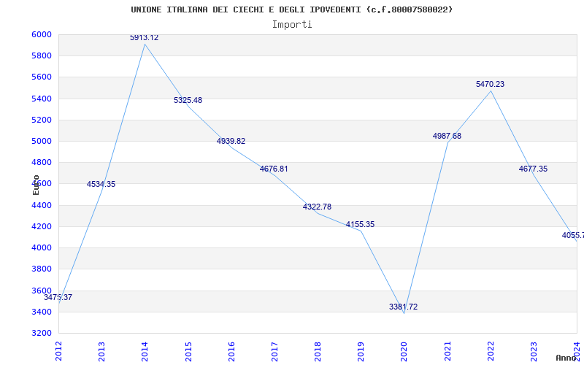The image size is (584, 365).
Task: Select the 3381.72 data label
Action: coord(404,307)
